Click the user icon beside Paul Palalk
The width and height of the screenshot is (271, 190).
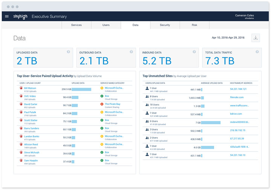[x=21, y=112]
